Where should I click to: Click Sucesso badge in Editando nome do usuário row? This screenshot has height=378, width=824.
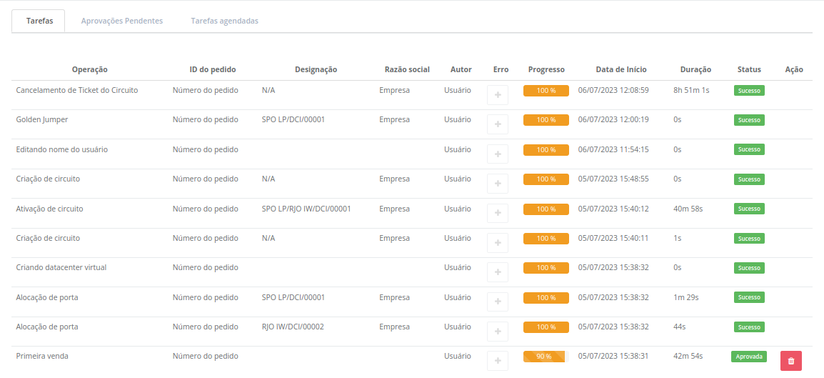[x=749, y=149]
